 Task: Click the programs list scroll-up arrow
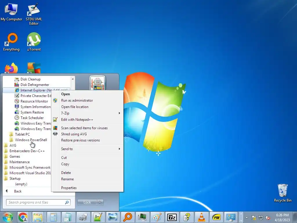[x=73, y=79]
